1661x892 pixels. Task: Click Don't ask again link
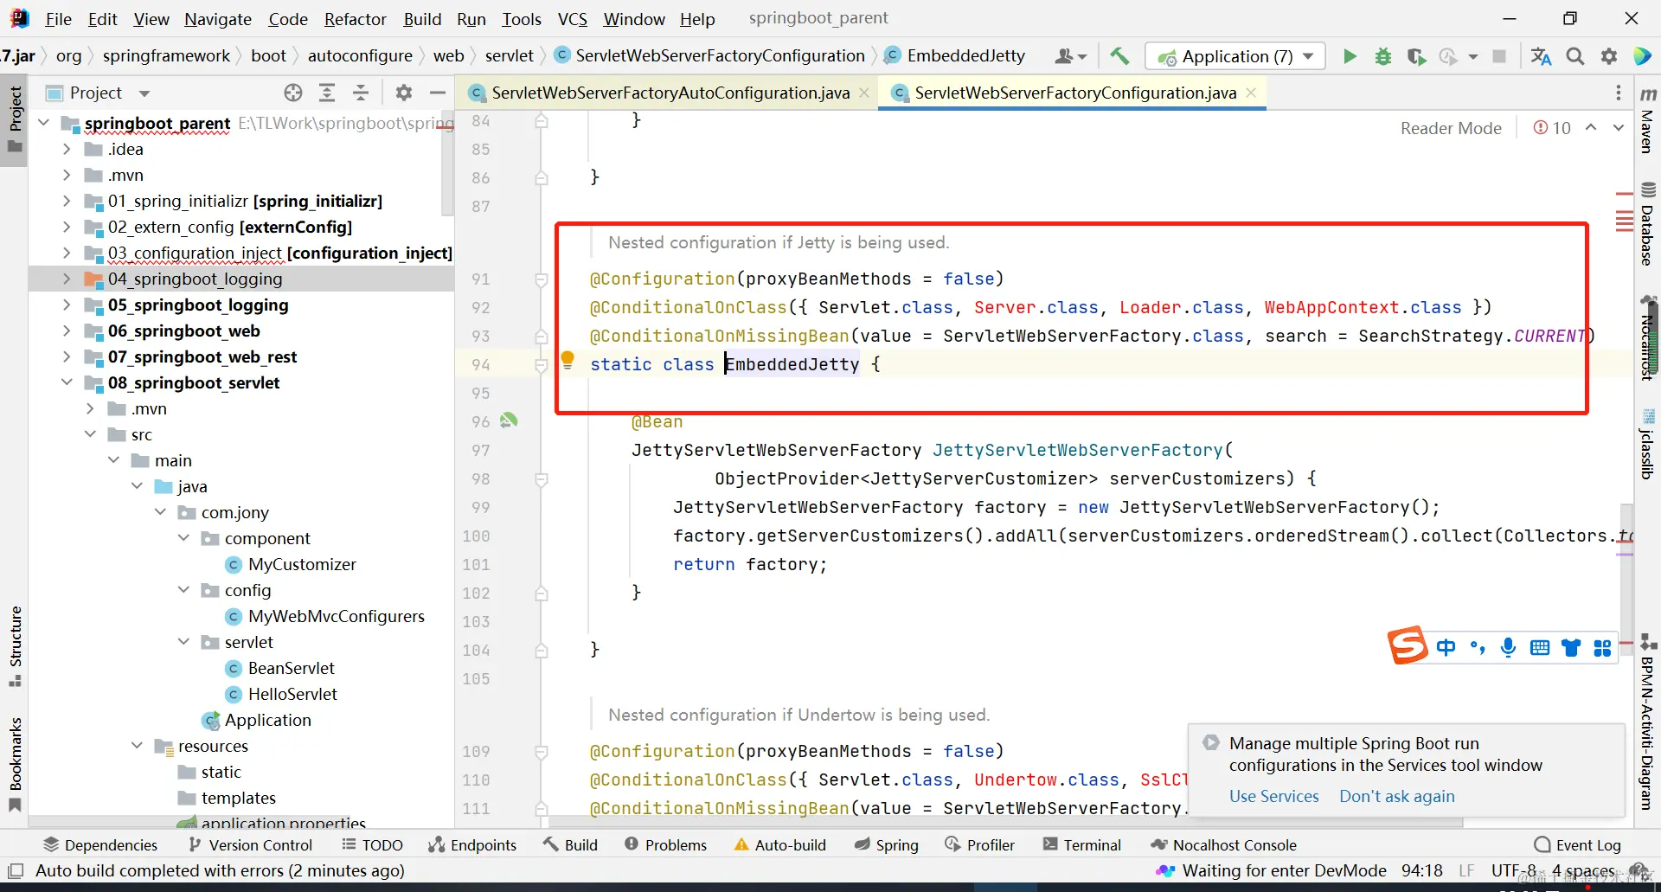(1397, 796)
